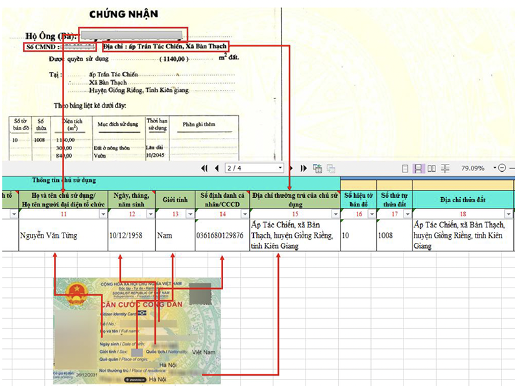Screen dimensions: 519x386
Task: Open filter dropdown for column 15
Action: pyautogui.click(x=336, y=214)
